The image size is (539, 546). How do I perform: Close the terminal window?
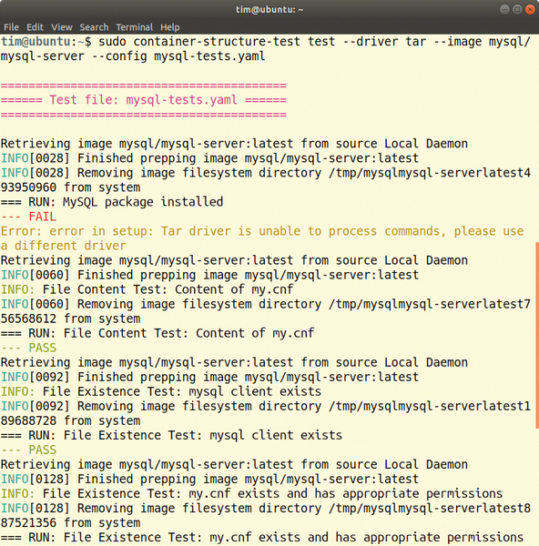530,9
